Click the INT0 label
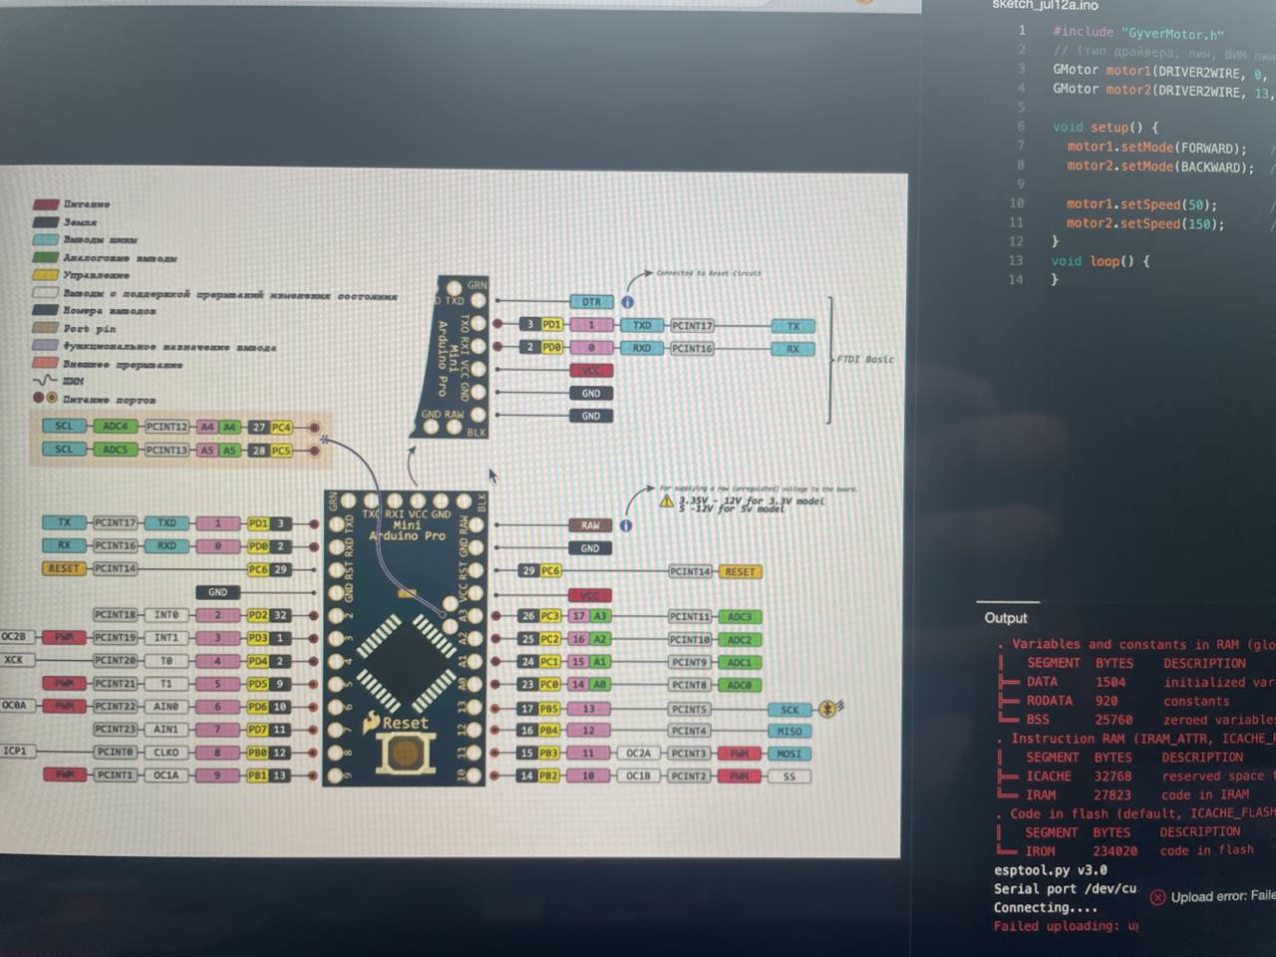Screen dimensions: 1276x957 (166, 615)
